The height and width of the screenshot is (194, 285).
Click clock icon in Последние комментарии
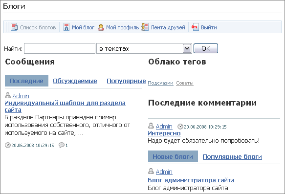(x=180, y=127)
